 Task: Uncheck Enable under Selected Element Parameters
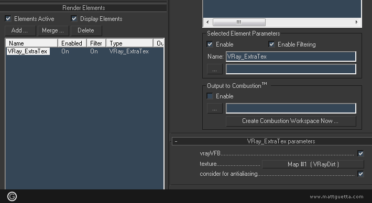(210, 44)
